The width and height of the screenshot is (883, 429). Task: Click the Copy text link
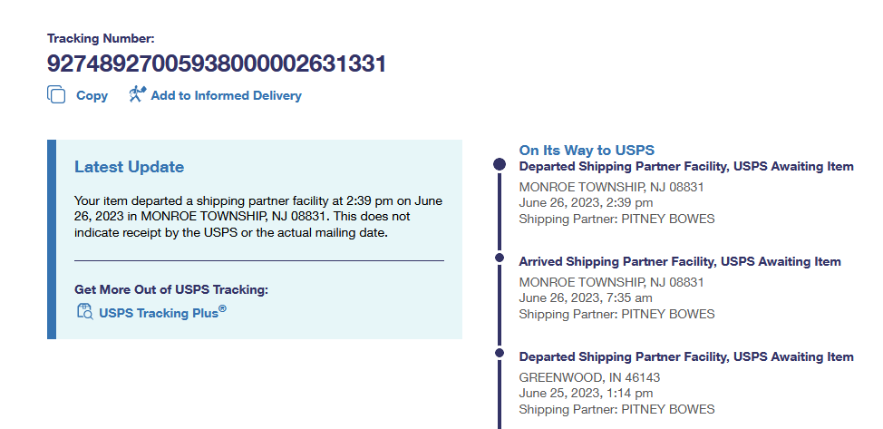click(x=92, y=95)
